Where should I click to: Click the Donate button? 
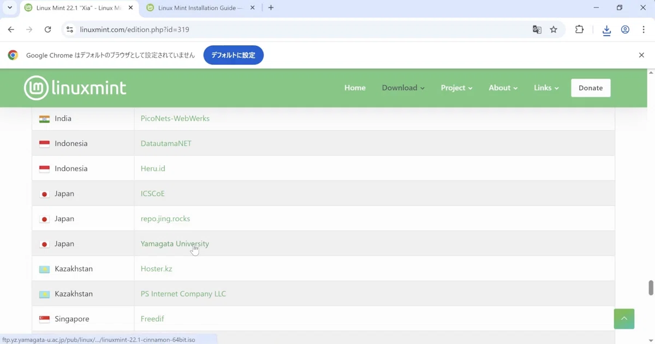[591, 88]
